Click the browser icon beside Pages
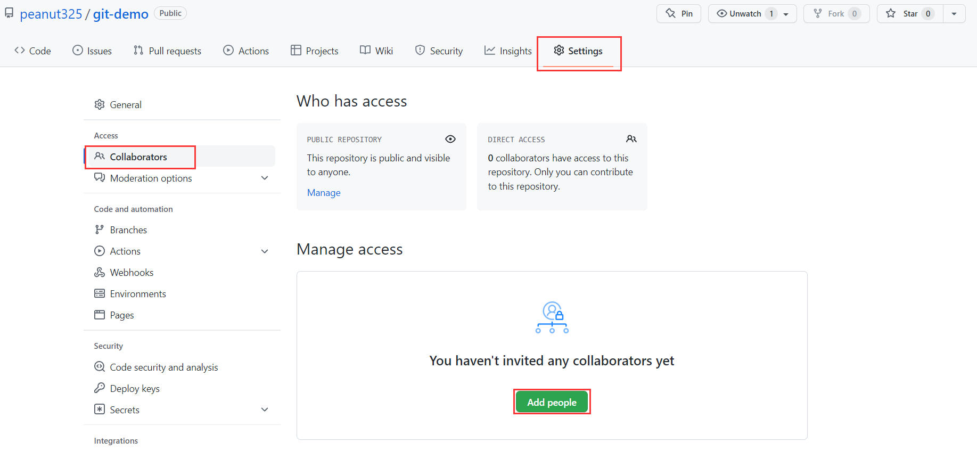This screenshot has height=450, width=977. [100, 315]
